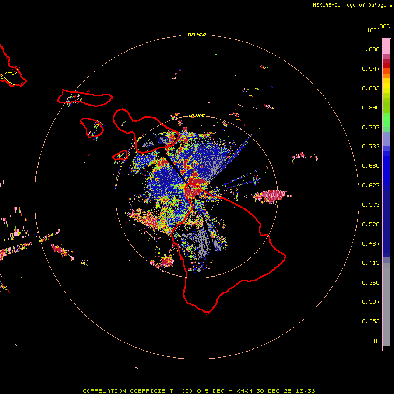Click the DCC label above the colorbar
This screenshot has height=394, width=394.
point(384,26)
